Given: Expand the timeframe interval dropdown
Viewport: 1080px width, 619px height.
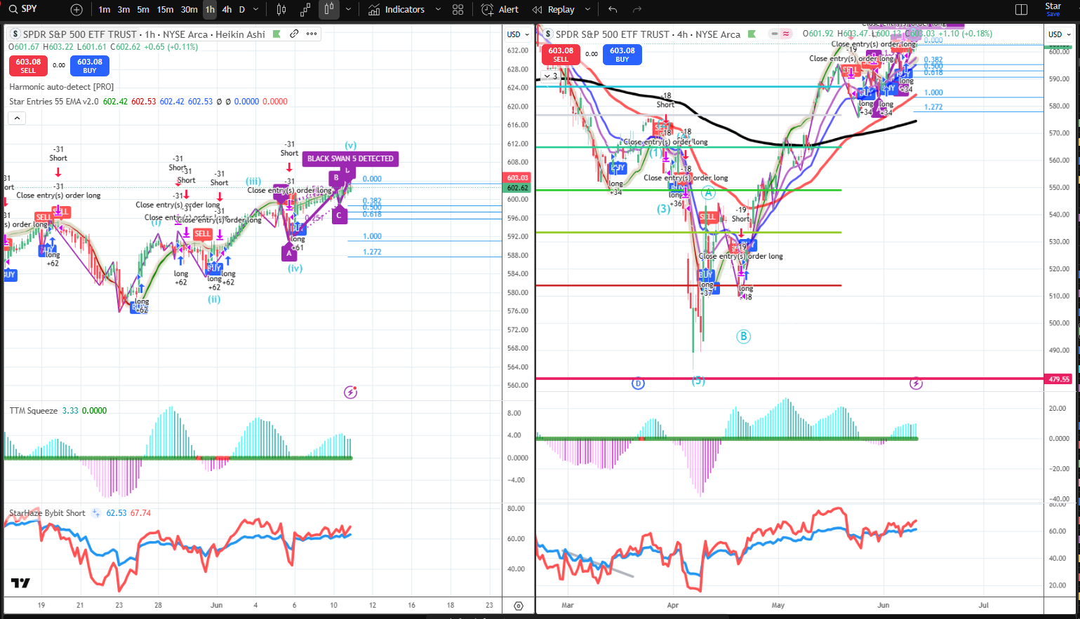Looking at the screenshot, I should (256, 10).
